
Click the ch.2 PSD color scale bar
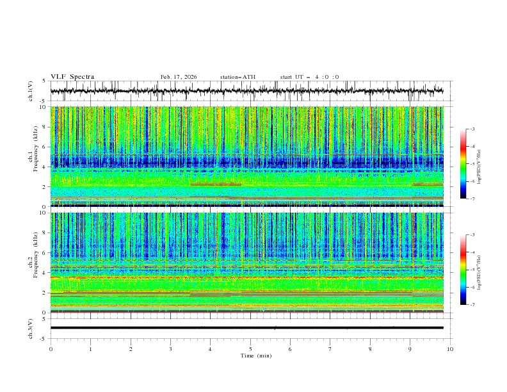tap(463, 270)
